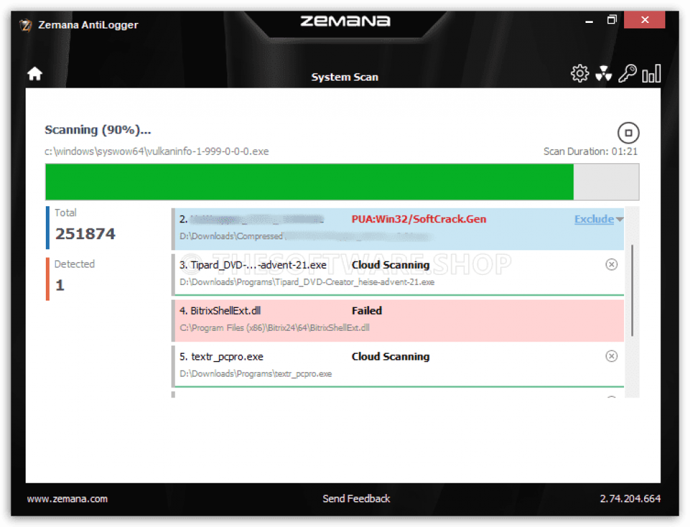The image size is (690, 527).
Task: Open the settings gear icon
Action: click(579, 73)
